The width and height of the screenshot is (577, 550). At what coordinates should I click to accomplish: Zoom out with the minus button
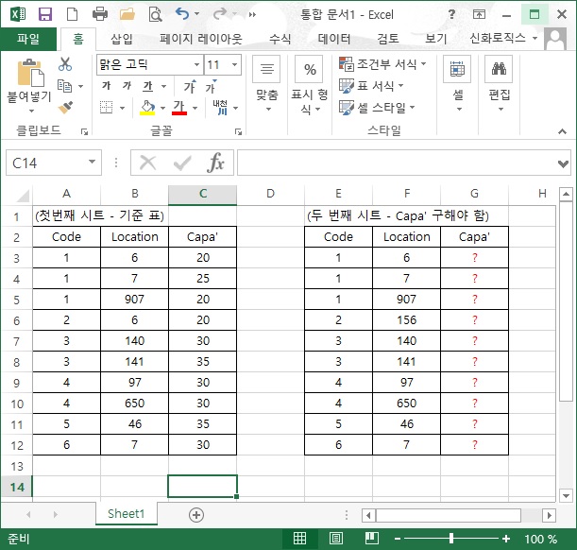click(x=398, y=539)
